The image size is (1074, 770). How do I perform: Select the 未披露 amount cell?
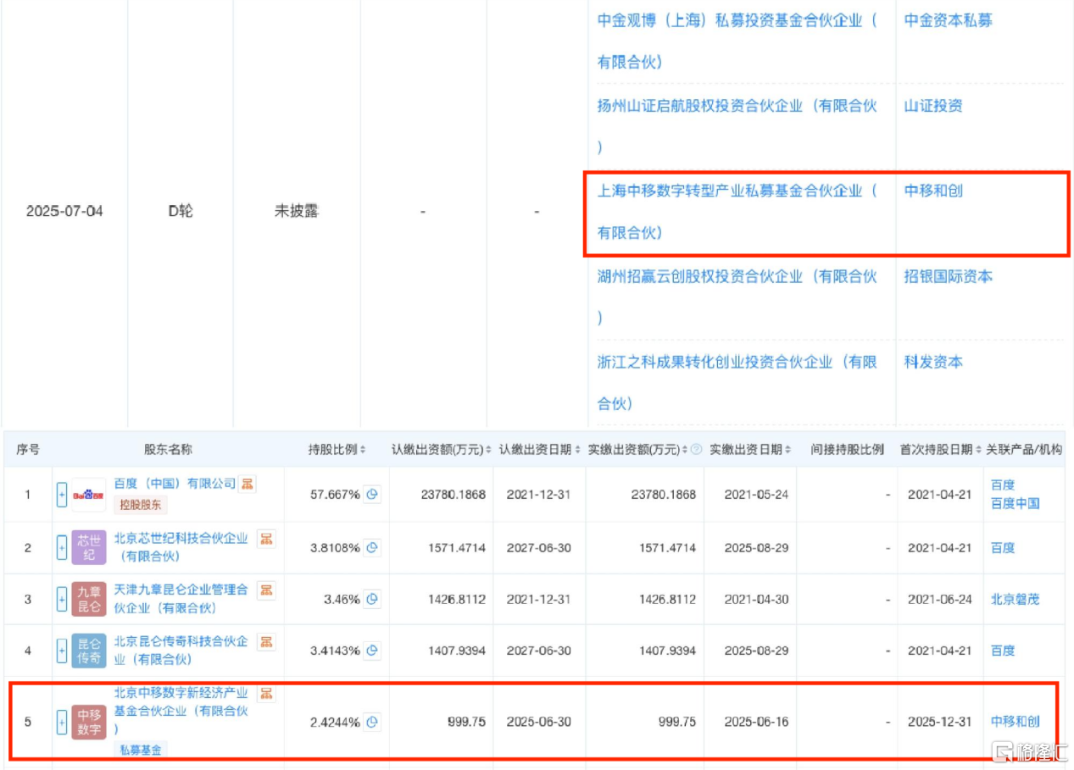[297, 211]
